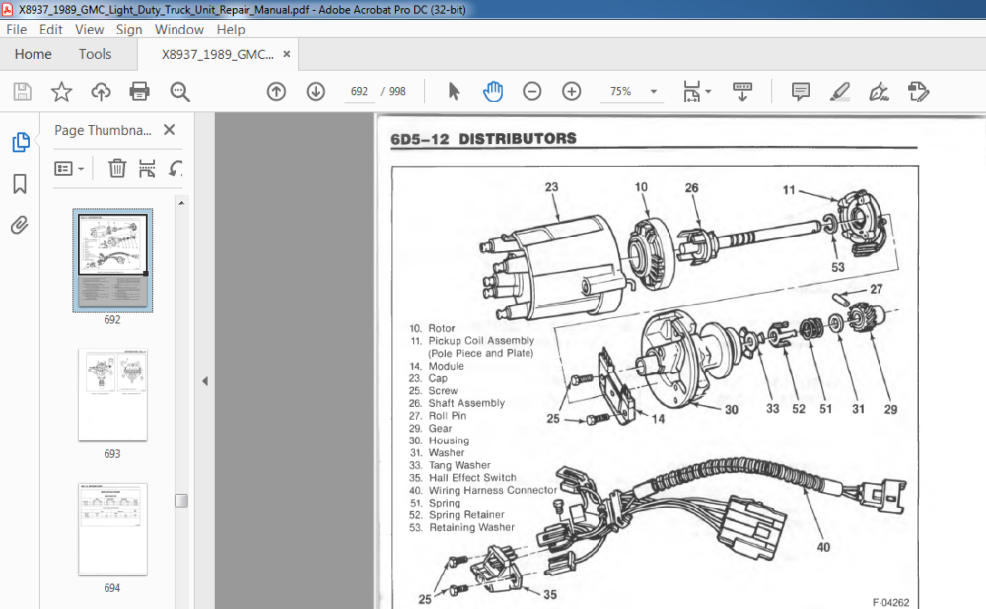Screen dimensions: 986x609
Task: Select page 692 thumbnail
Action: click(112, 260)
